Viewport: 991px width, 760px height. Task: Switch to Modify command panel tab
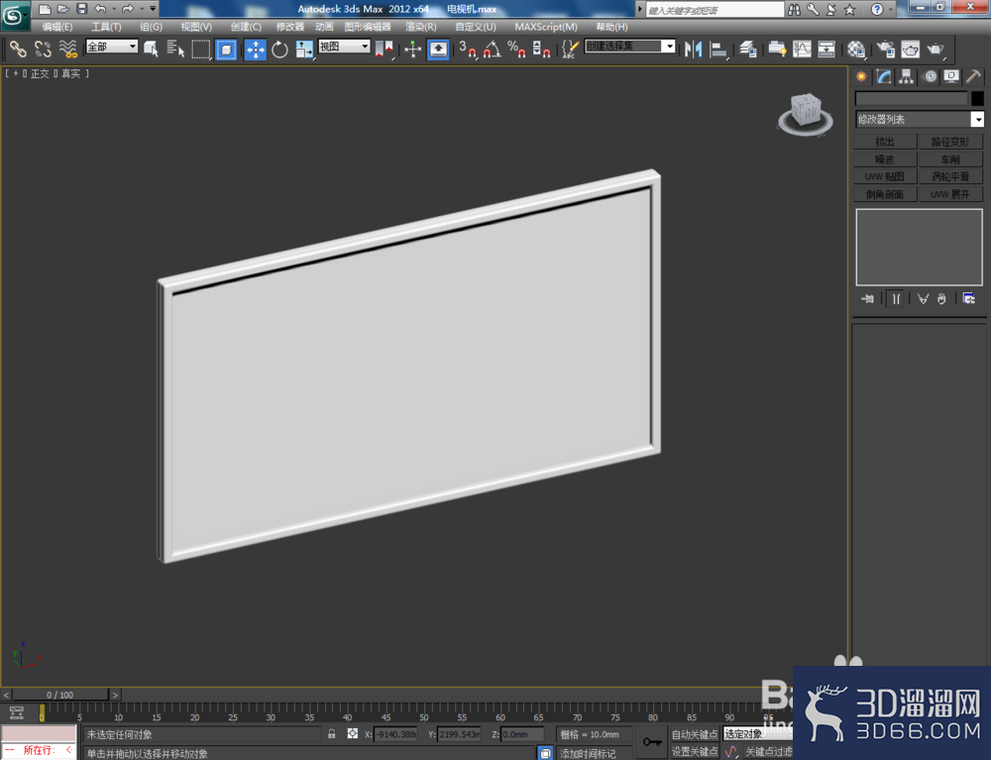pyautogui.click(x=884, y=76)
